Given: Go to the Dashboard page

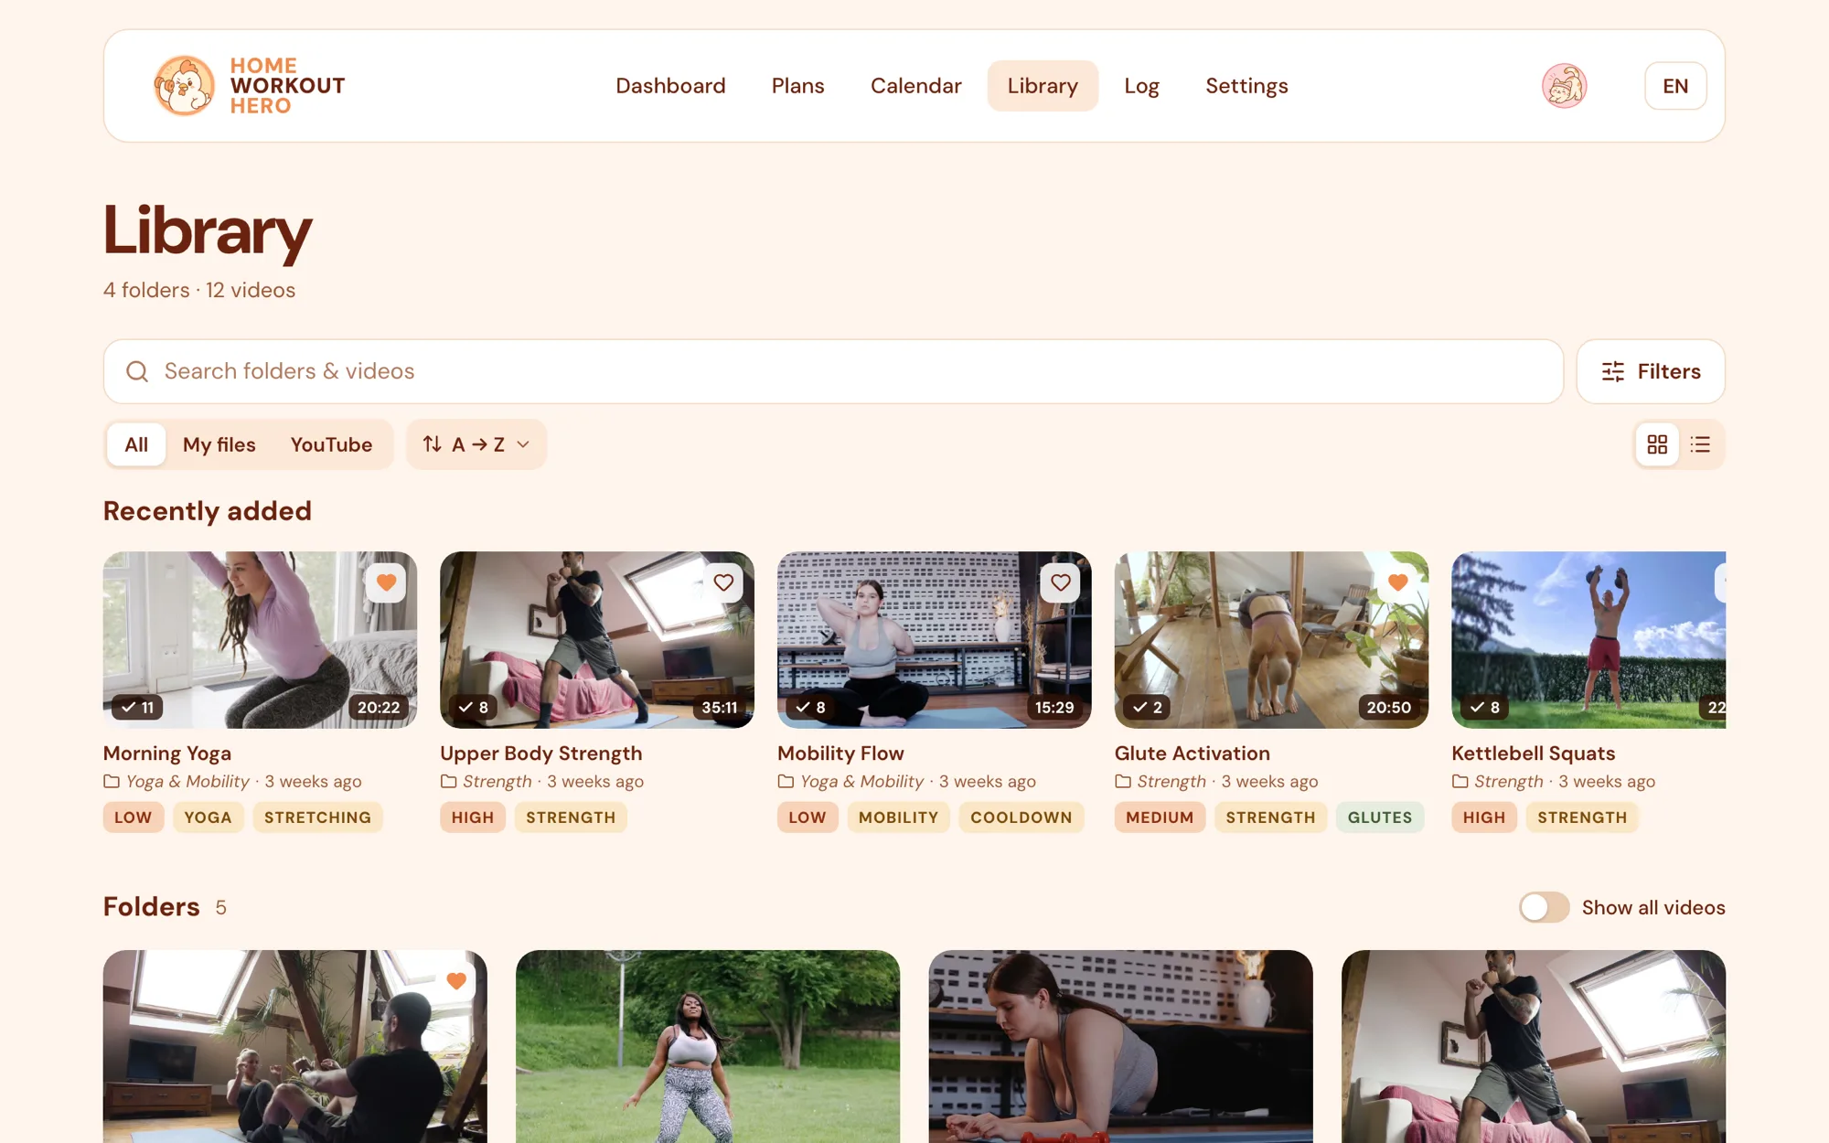Looking at the screenshot, I should point(670,86).
